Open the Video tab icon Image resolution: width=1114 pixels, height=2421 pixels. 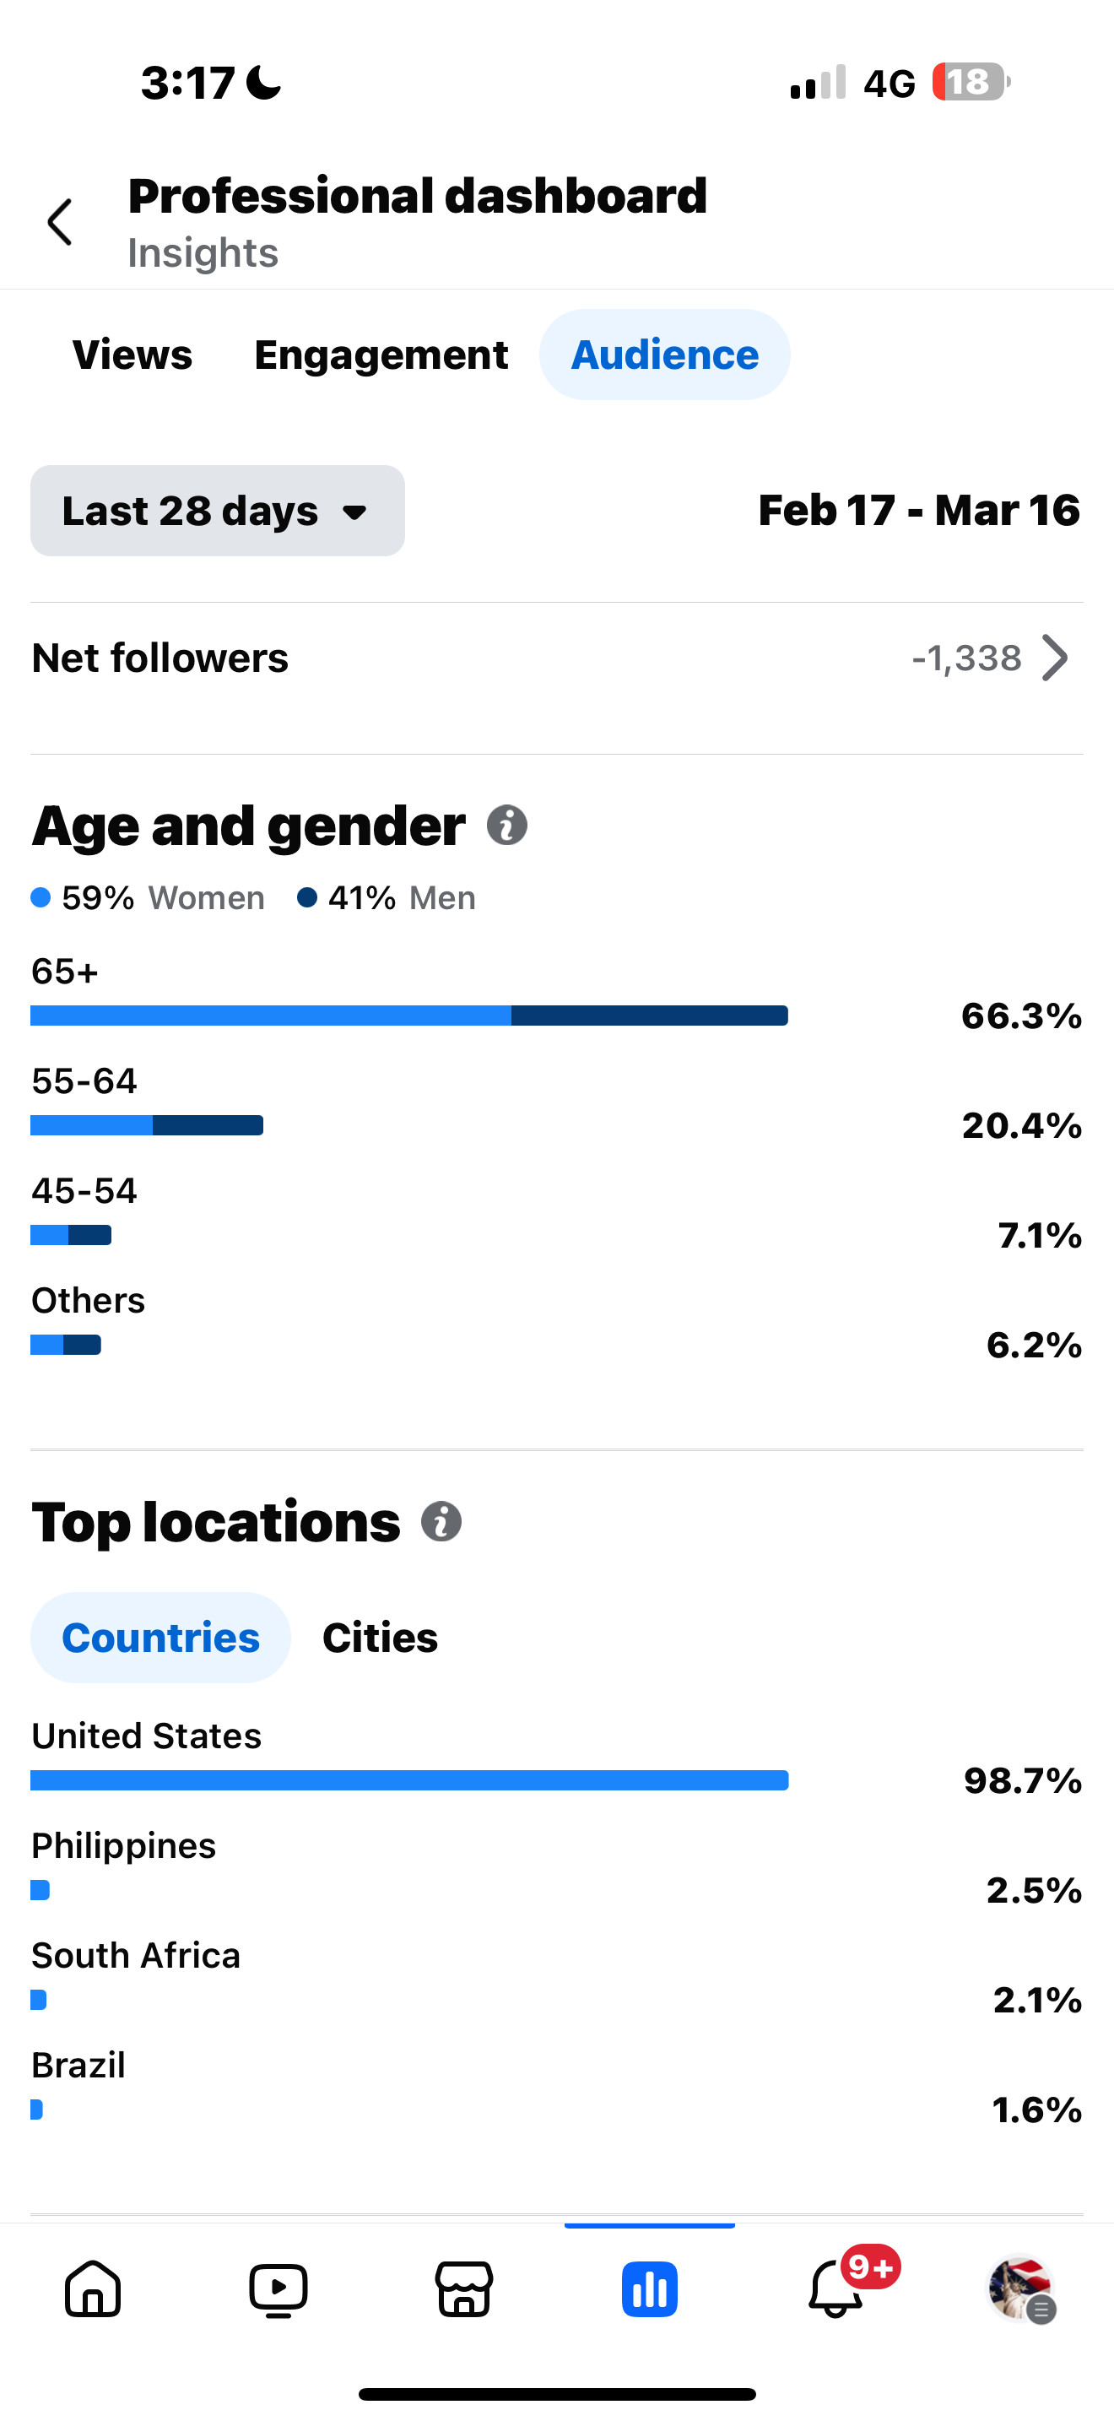(x=278, y=2289)
